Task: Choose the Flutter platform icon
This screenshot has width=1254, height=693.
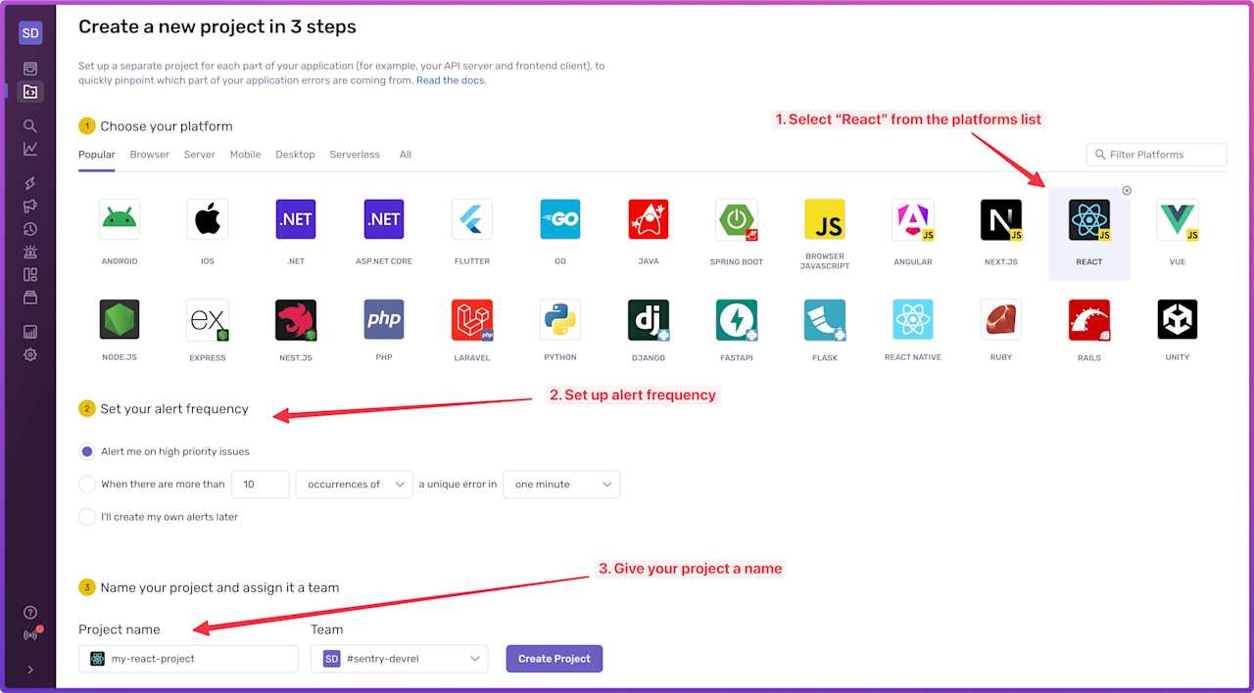Action: (472, 219)
